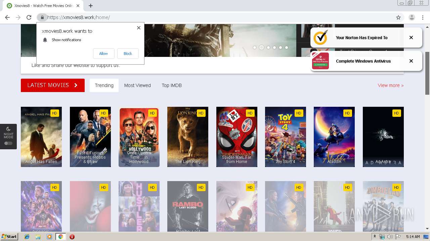Click the system clock showing 5:14 AM

pos(413,237)
